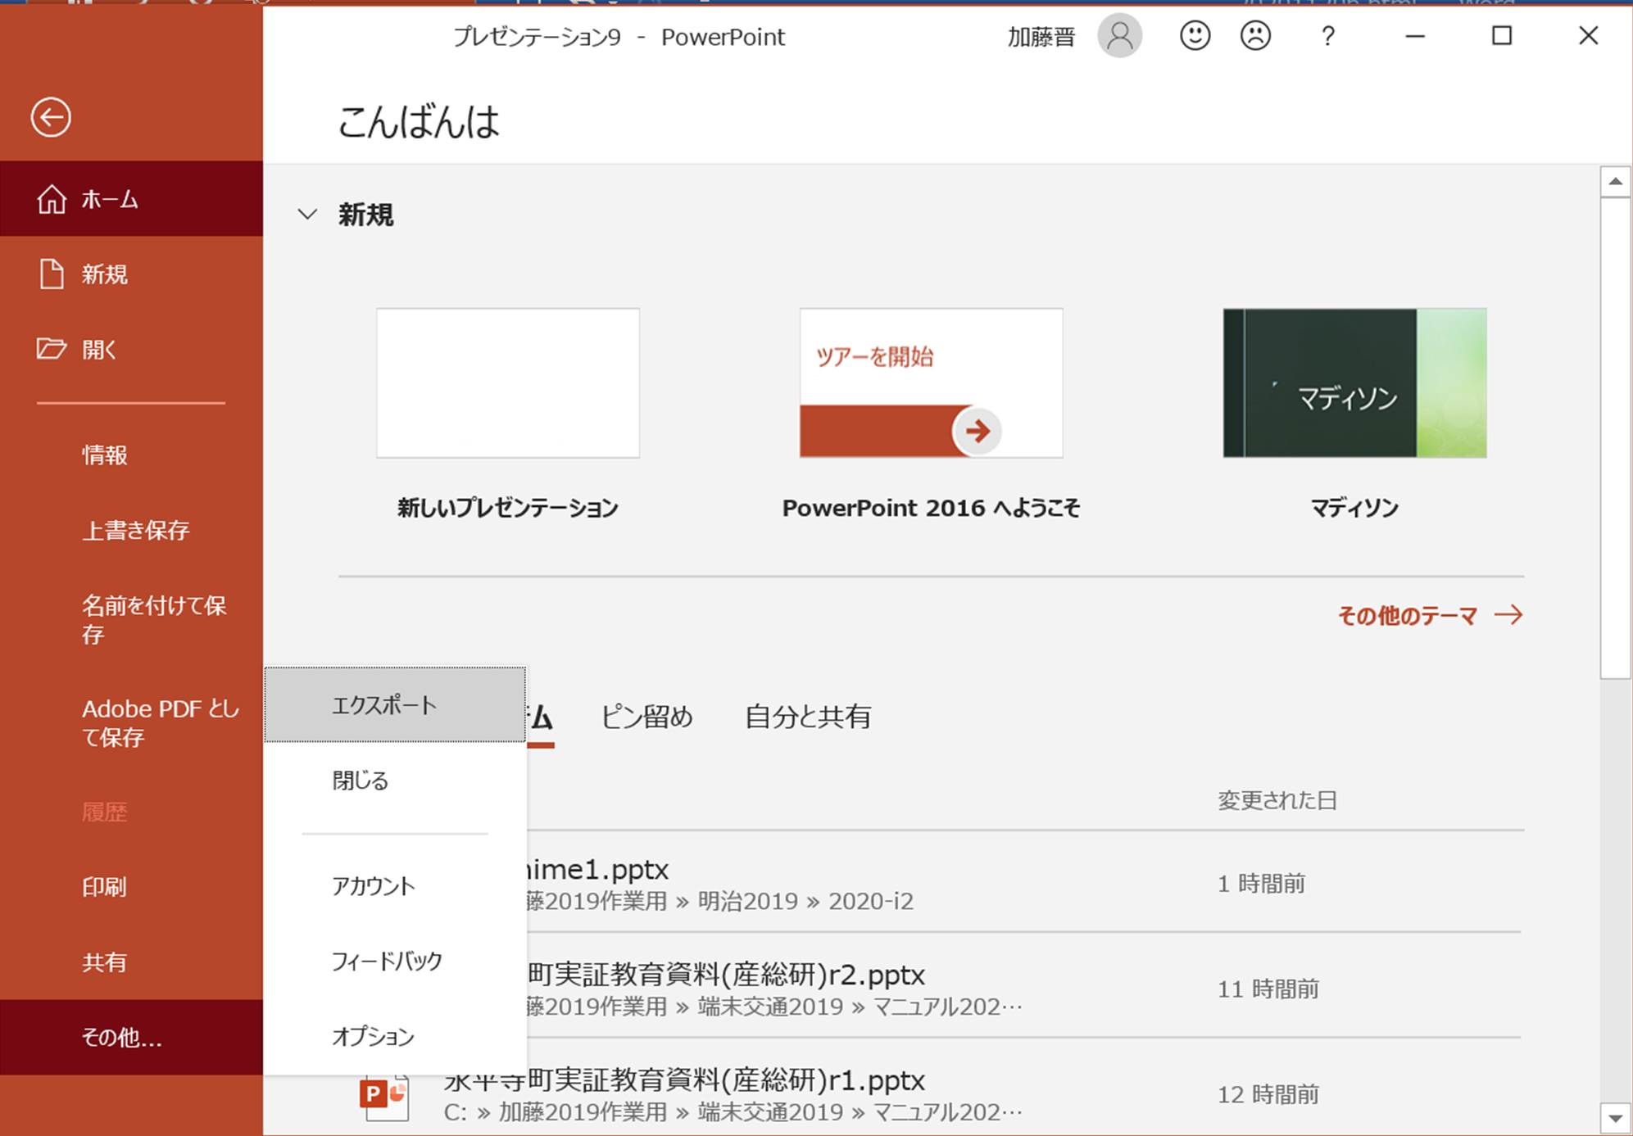Image resolution: width=1633 pixels, height=1136 pixels.
Task: Click the user account avatar icon
Action: [1119, 37]
